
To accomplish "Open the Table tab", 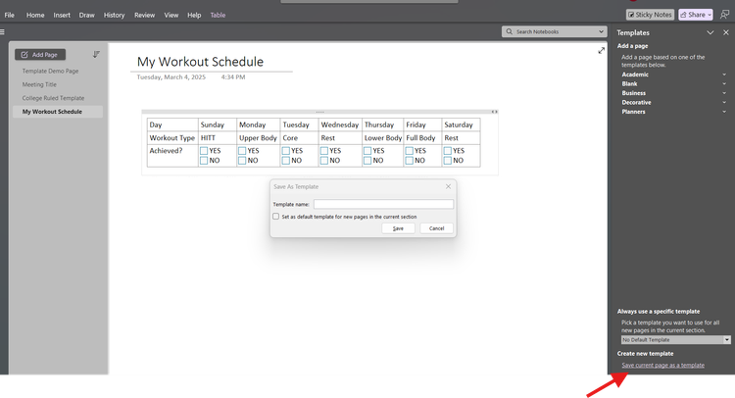I will pyautogui.click(x=218, y=15).
